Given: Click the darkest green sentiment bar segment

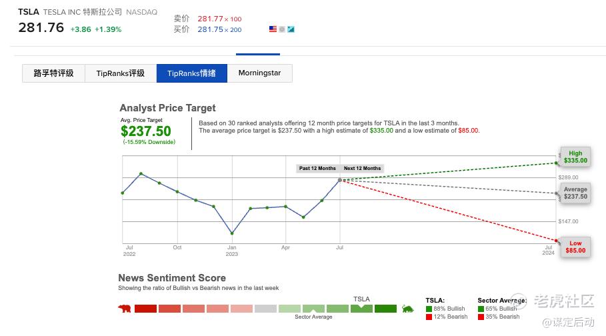Looking at the screenshot, I should (x=385, y=309).
